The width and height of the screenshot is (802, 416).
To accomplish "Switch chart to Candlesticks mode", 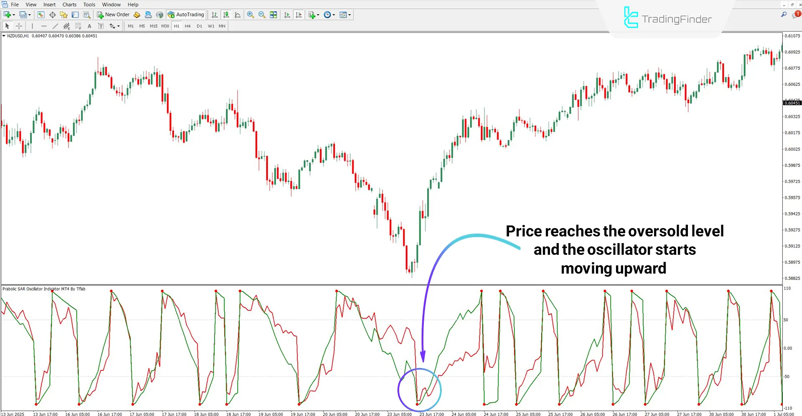I will 226,15.
